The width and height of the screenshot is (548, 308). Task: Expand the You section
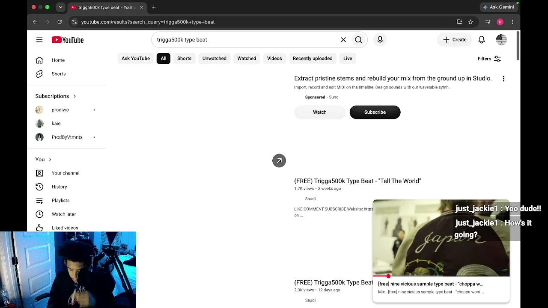pos(44,160)
